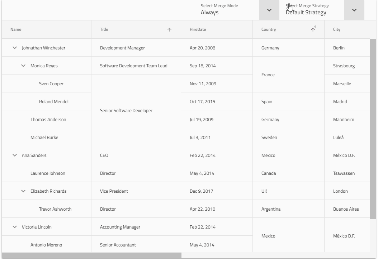Select the Senior Software Developer merged cell
The height and width of the screenshot is (259, 378).
point(126,111)
